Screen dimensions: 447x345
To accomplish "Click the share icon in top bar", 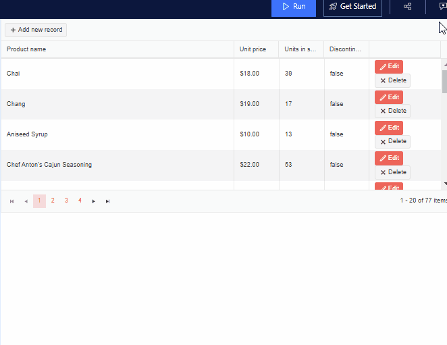I will [407, 7].
